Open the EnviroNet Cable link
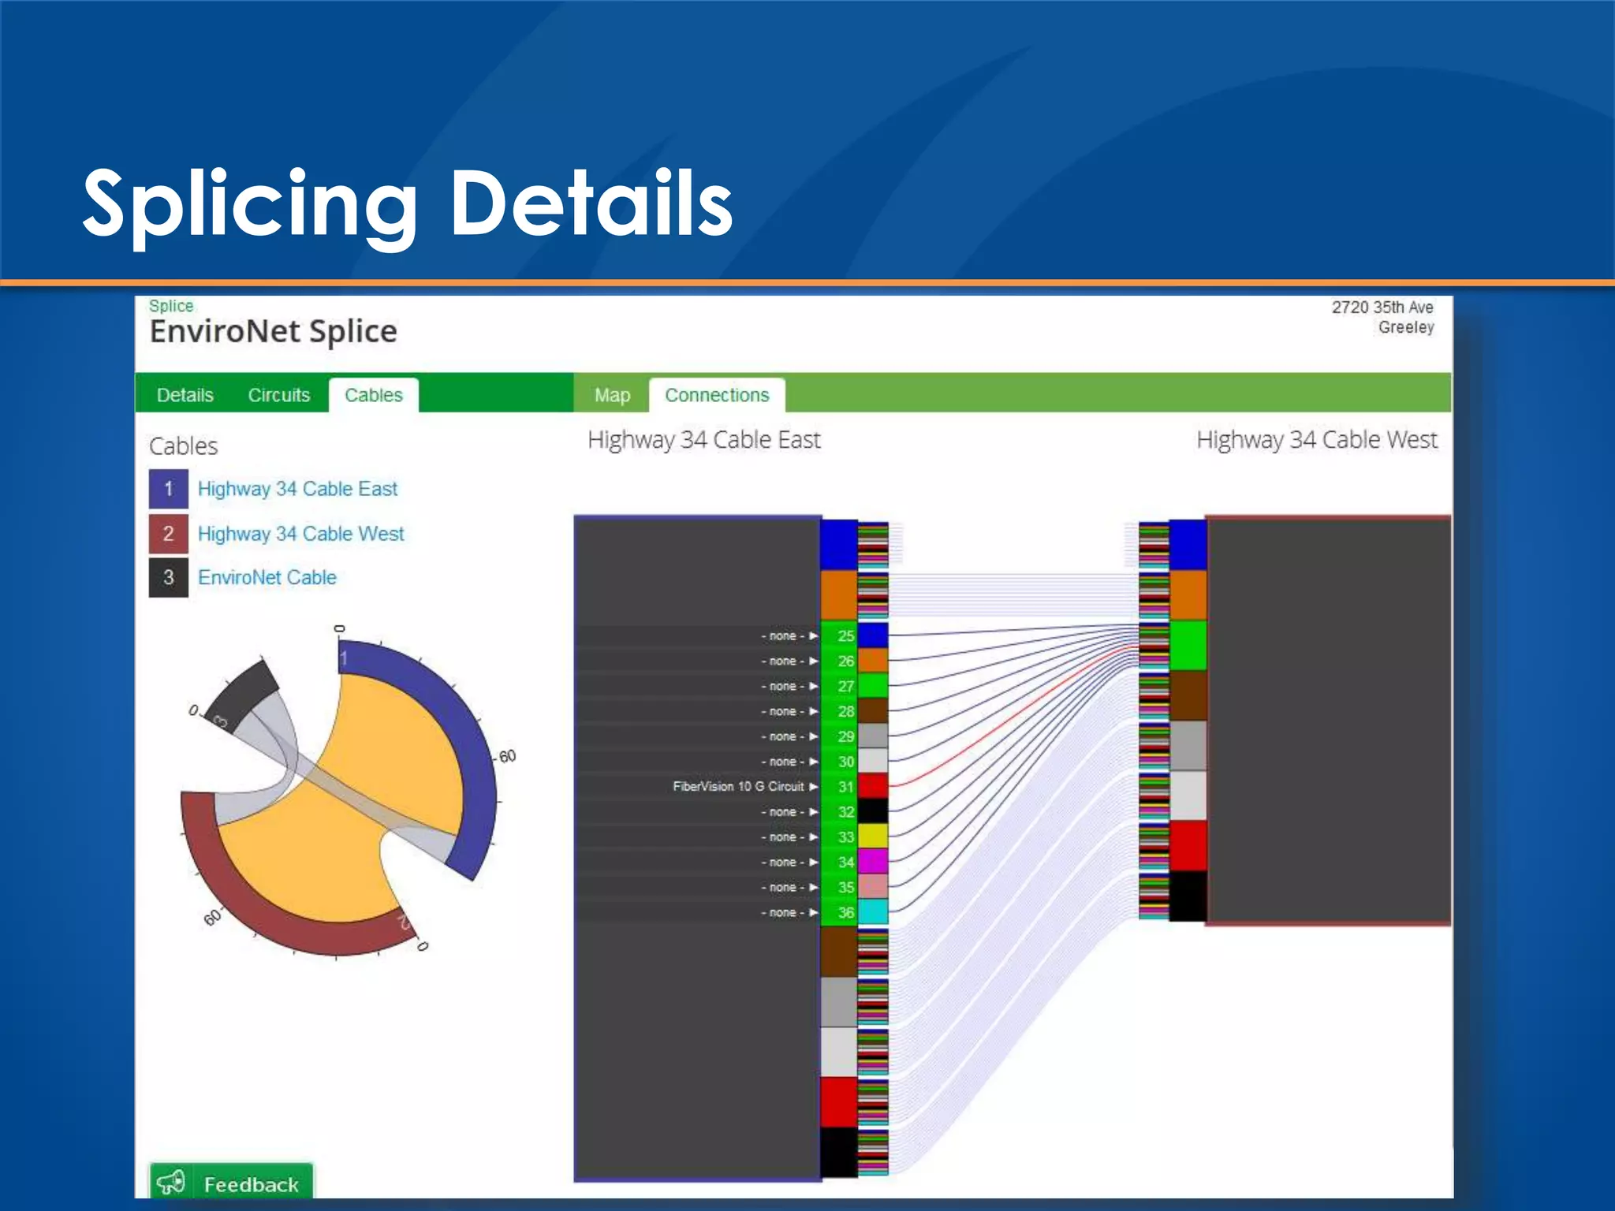Screen dimensions: 1615x1211 tap(267, 578)
